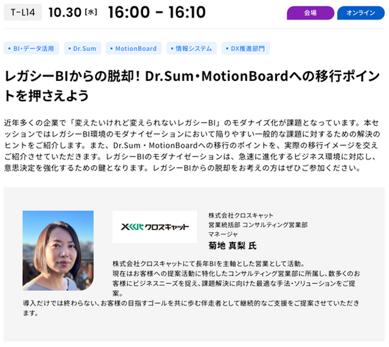
Task: Click the session description paragraph starting 近年多くの企業で
Action: [x=192, y=145]
